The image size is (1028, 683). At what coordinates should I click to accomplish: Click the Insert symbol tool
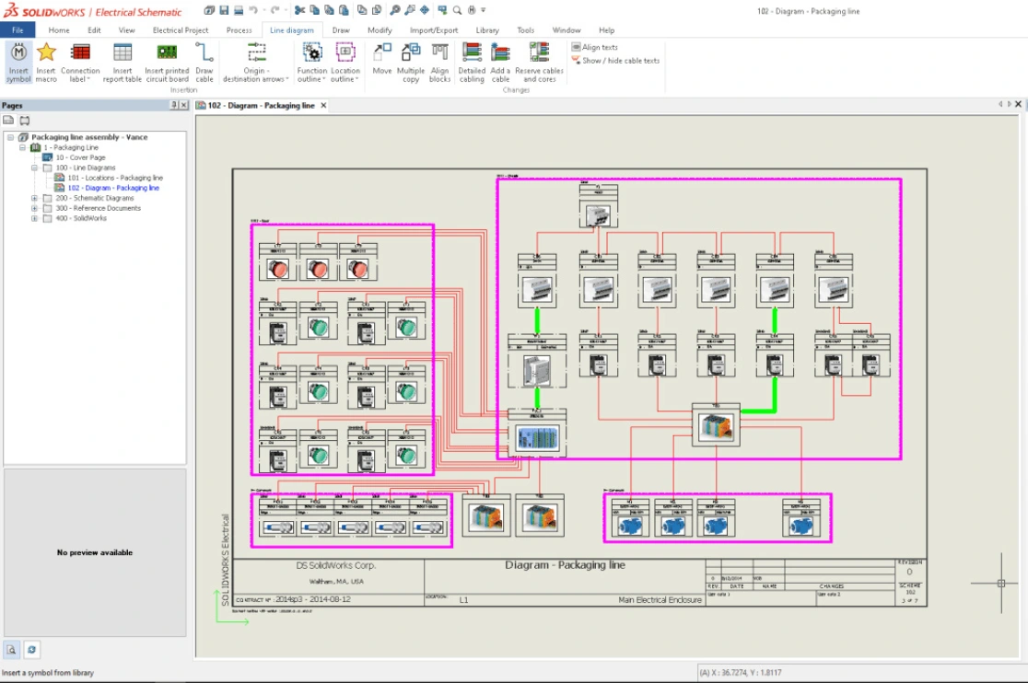pyautogui.click(x=18, y=63)
